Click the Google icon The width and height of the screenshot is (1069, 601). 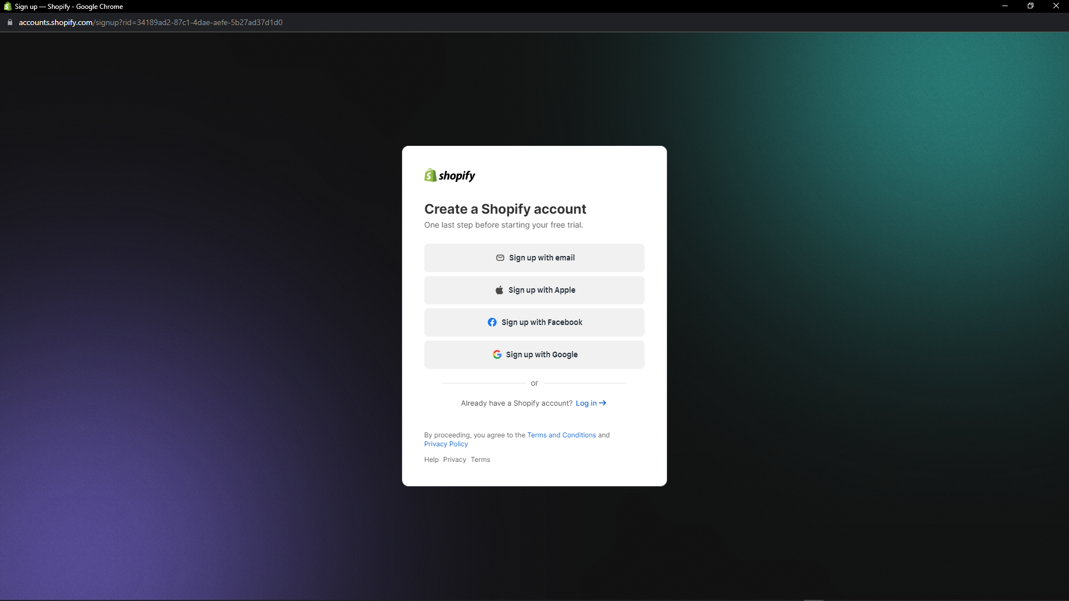click(x=497, y=354)
